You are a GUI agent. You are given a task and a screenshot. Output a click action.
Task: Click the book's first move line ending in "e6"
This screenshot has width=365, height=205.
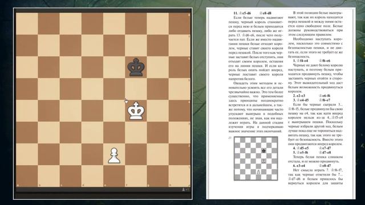point(312,61)
